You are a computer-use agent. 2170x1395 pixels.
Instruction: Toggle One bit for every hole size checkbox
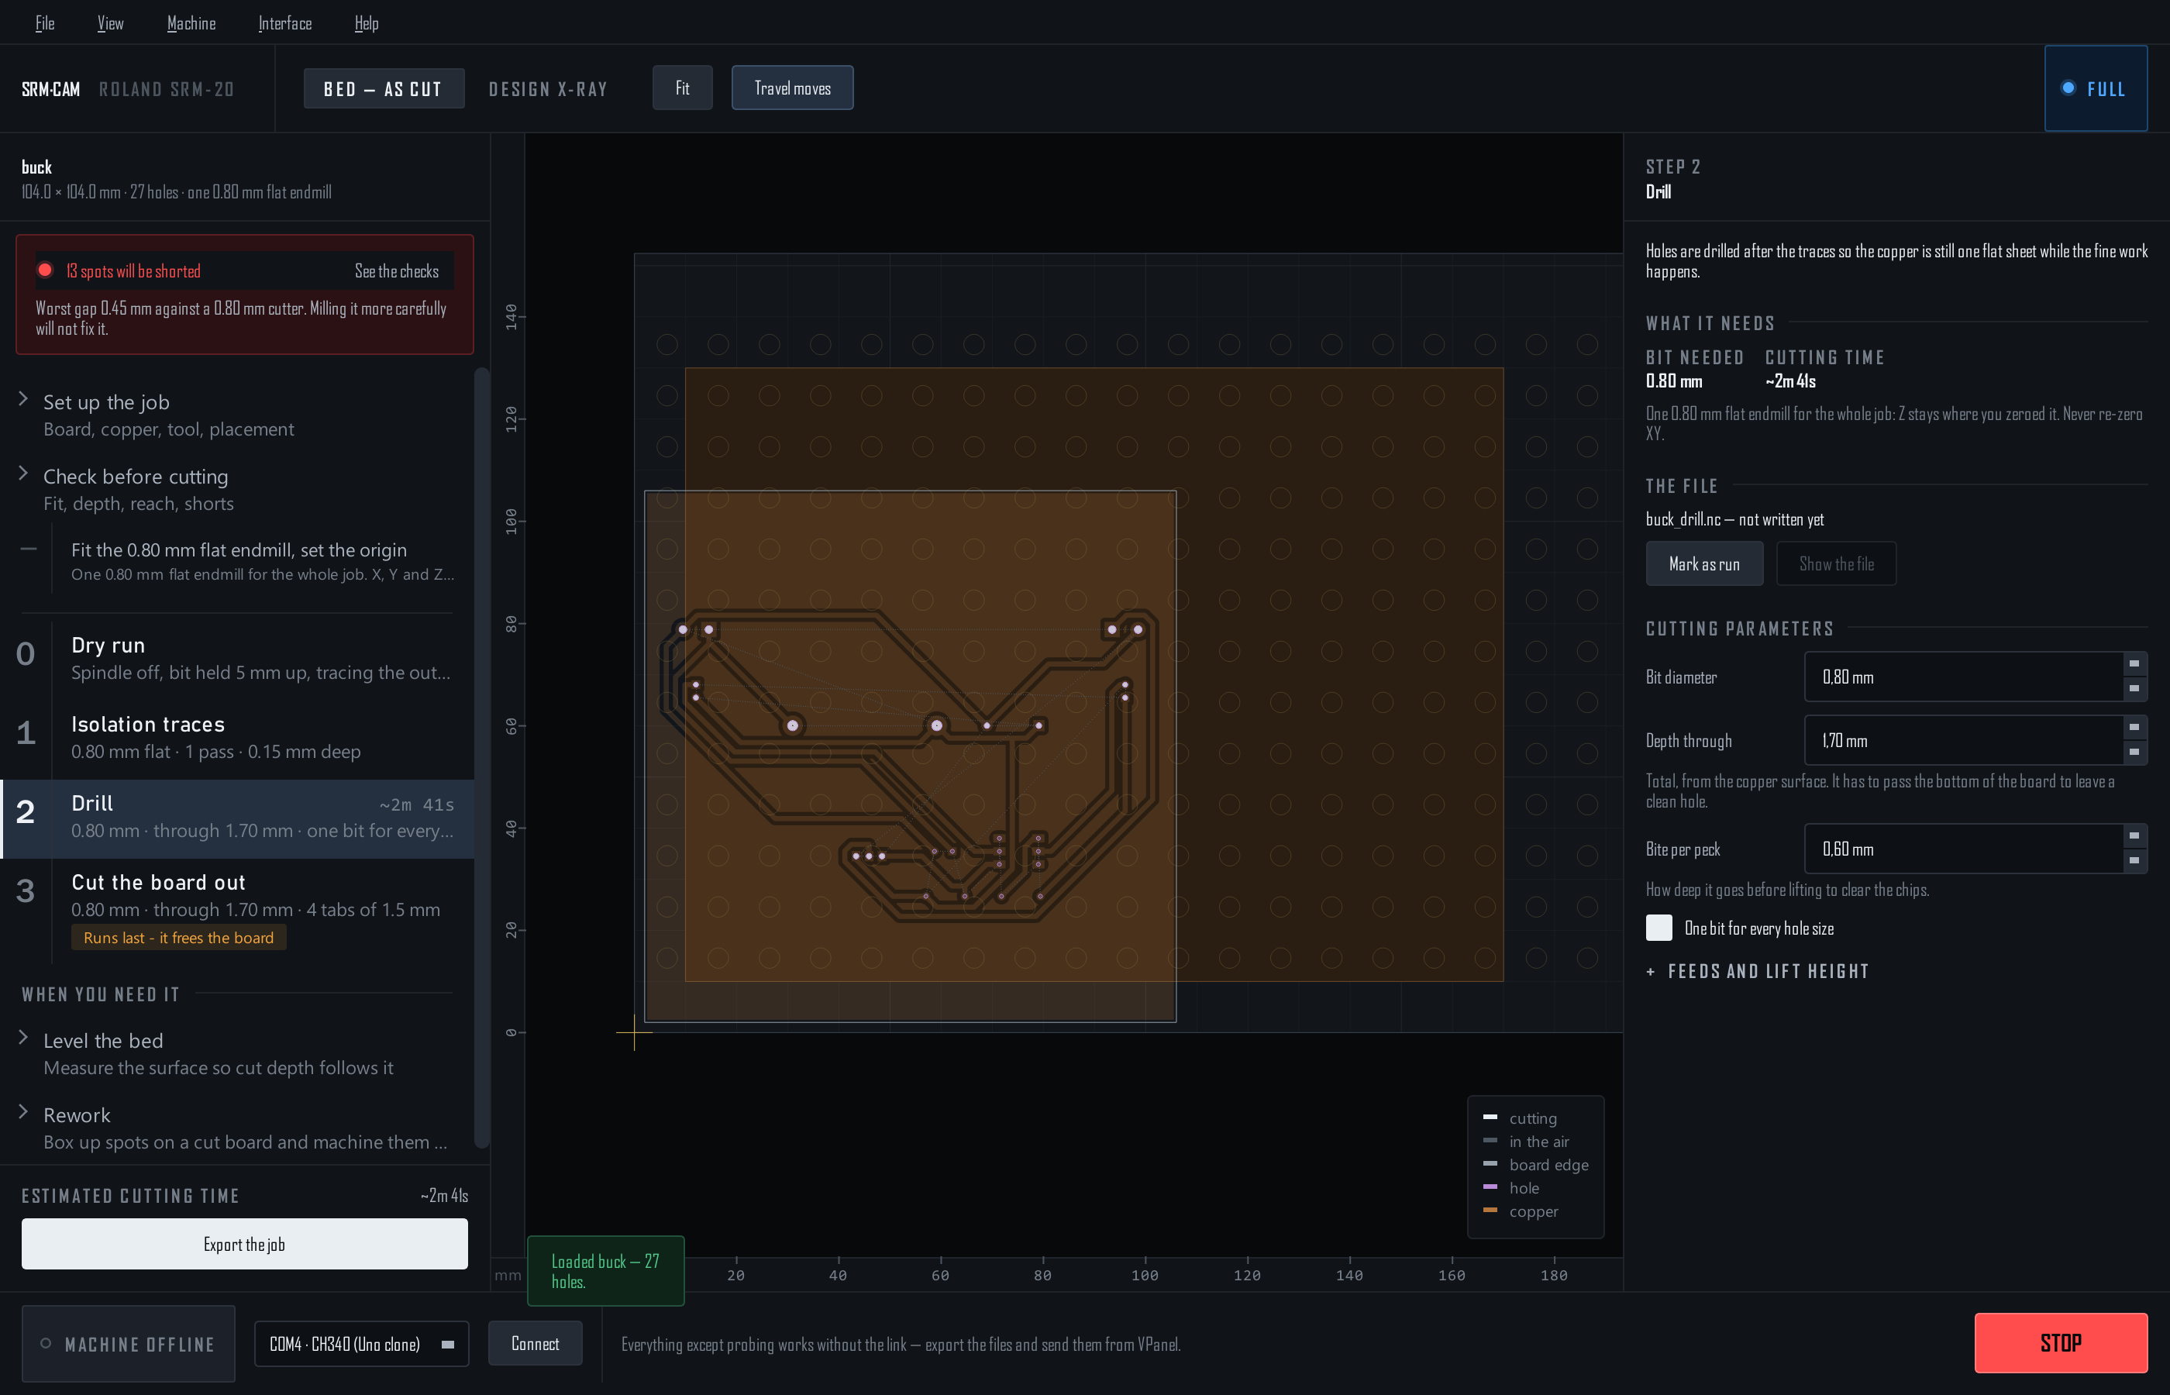click(1659, 928)
